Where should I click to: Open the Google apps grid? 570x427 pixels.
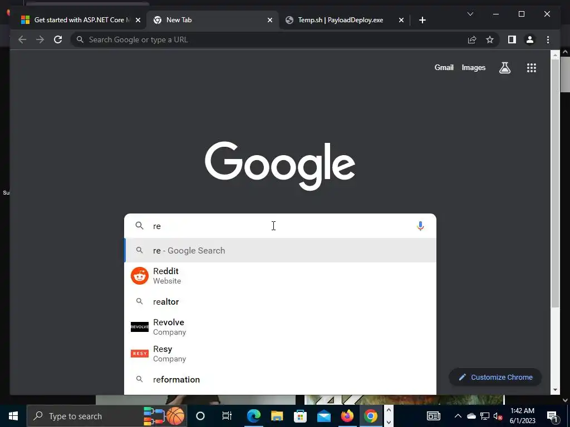click(532, 67)
